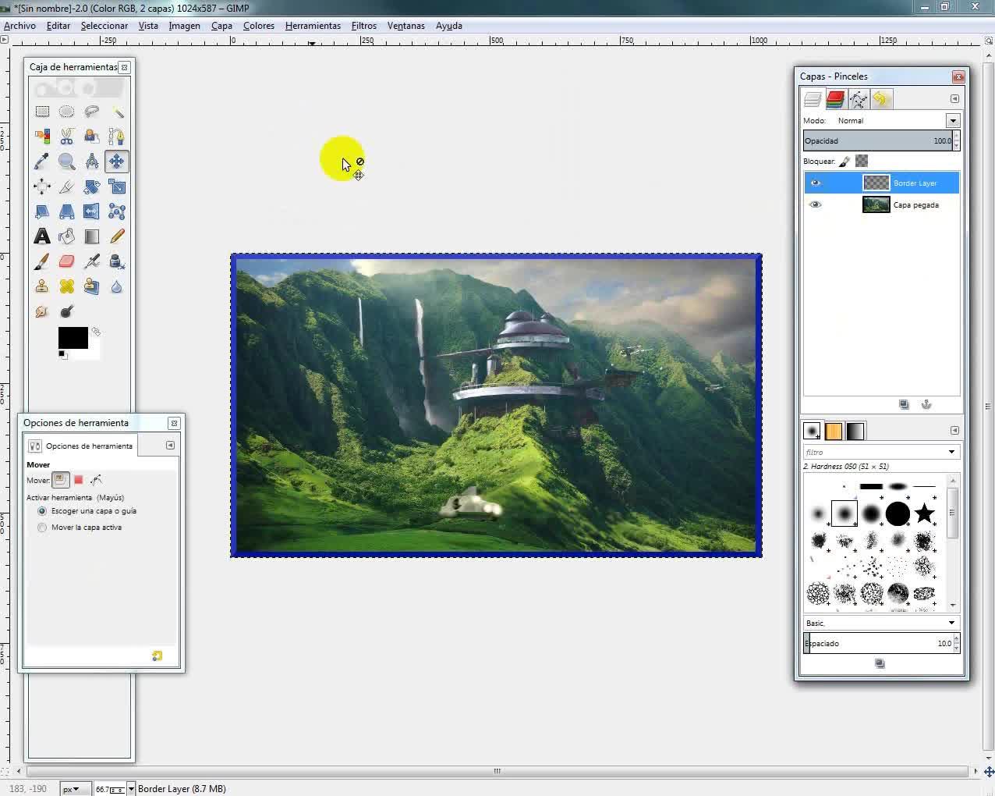Expand the brush filtro dropdown
The image size is (995, 796).
(x=951, y=452)
